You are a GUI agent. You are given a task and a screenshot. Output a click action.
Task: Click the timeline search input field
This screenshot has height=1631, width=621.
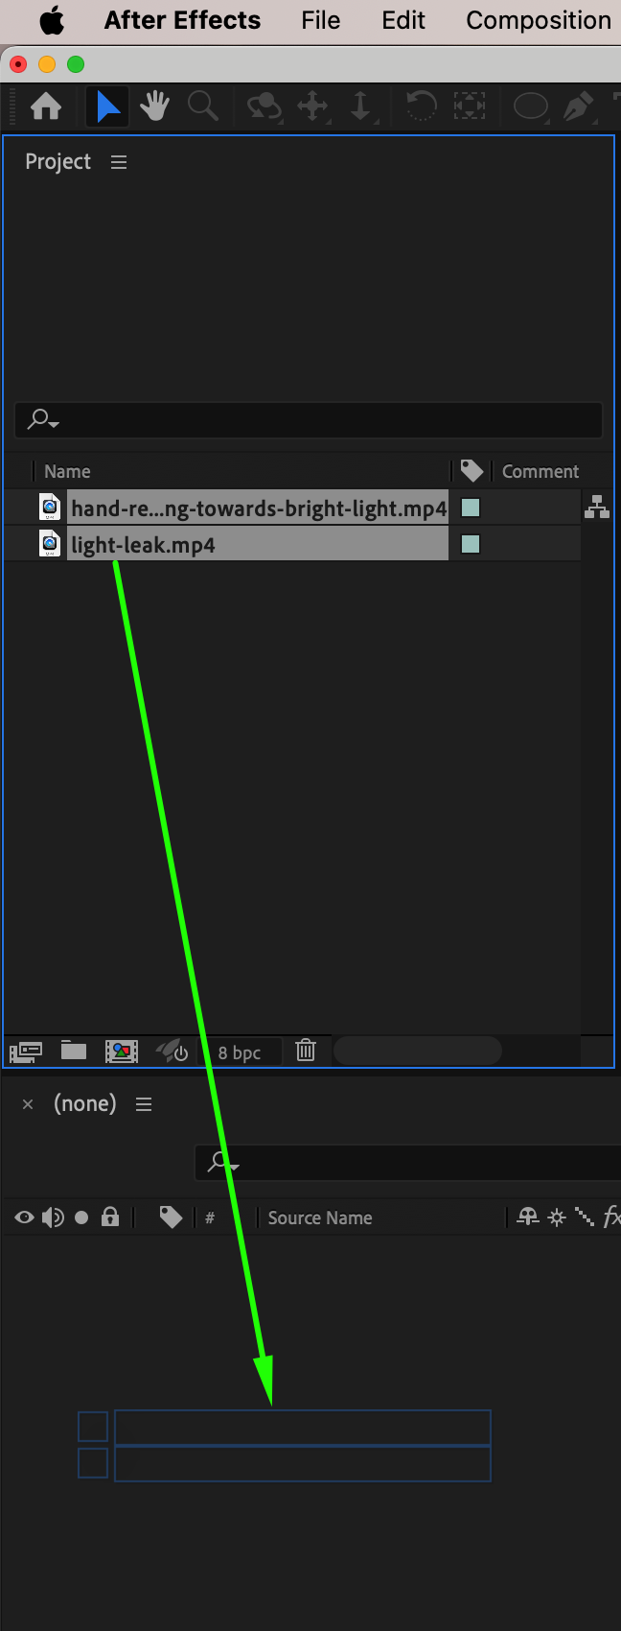coord(407,1163)
